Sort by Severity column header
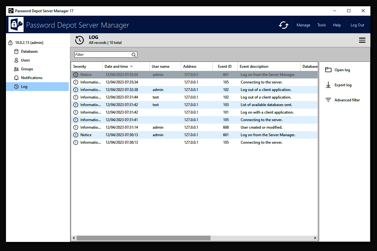 pyautogui.click(x=80, y=67)
